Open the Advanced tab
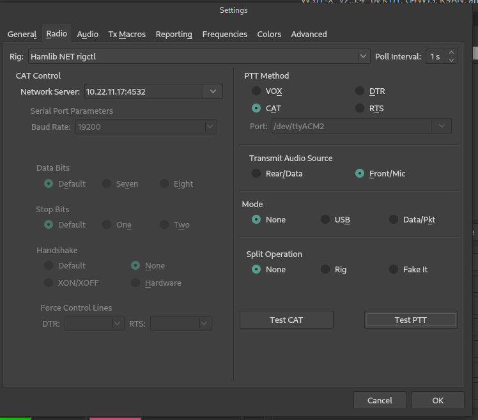 (x=309, y=34)
